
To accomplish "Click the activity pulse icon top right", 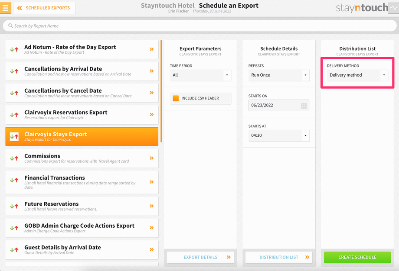I will tap(394, 8).
